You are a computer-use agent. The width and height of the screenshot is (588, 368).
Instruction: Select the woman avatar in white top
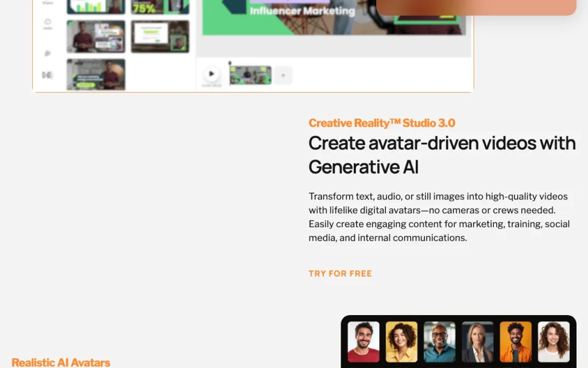click(x=554, y=342)
